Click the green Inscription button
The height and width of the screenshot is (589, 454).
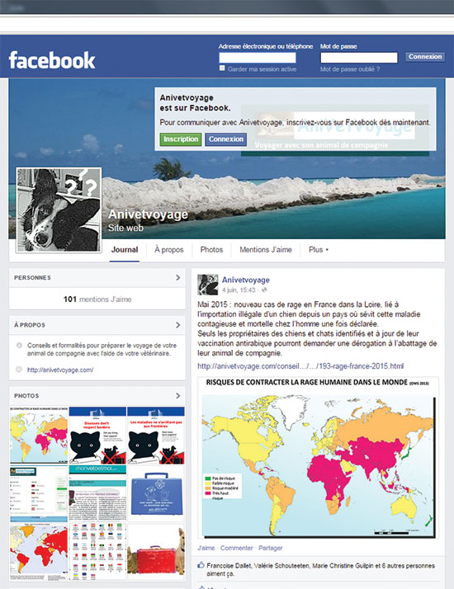pyautogui.click(x=181, y=139)
